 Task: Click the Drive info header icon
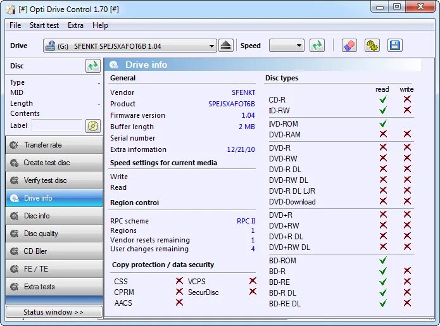click(x=114, y=65)
